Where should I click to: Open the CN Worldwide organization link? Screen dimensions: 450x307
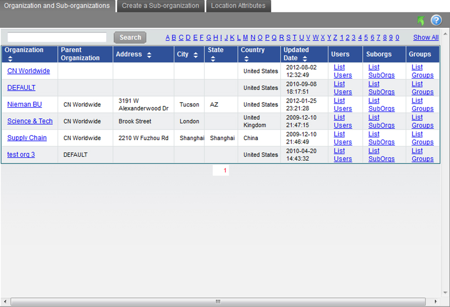(28, 71)
